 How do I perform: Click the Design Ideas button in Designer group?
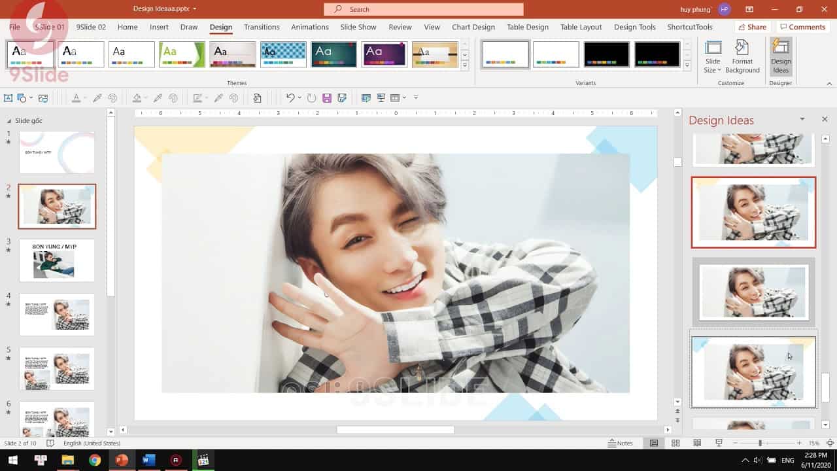coord(780,56)
